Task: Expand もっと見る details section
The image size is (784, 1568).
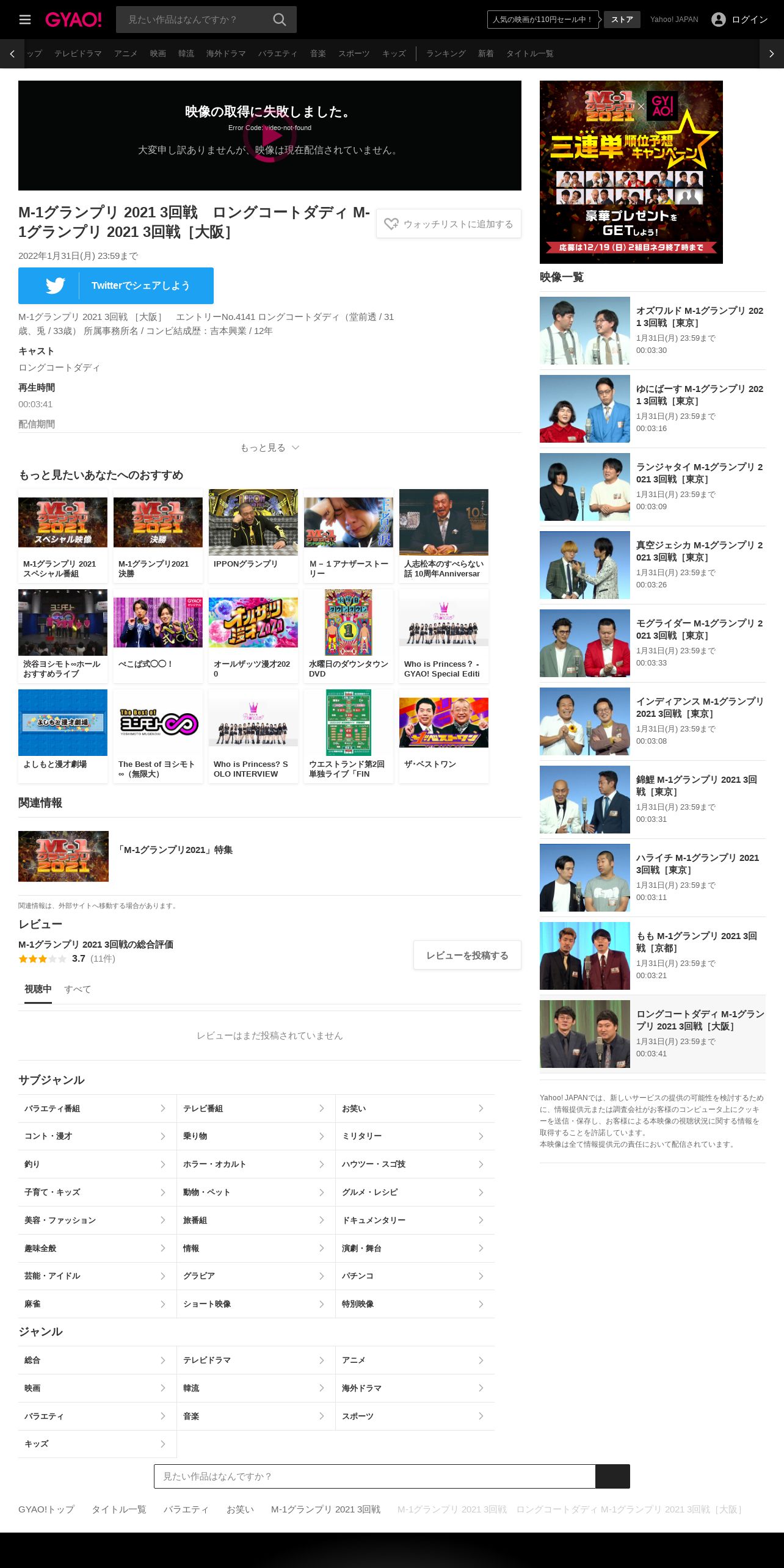Action: pyautogui.click(x=269, y=448)
